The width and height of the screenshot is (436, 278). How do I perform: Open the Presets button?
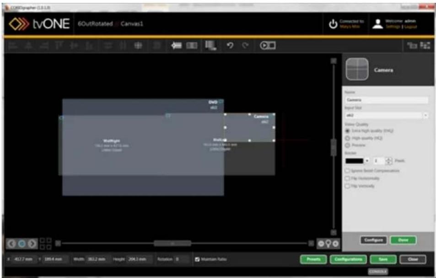313,259
